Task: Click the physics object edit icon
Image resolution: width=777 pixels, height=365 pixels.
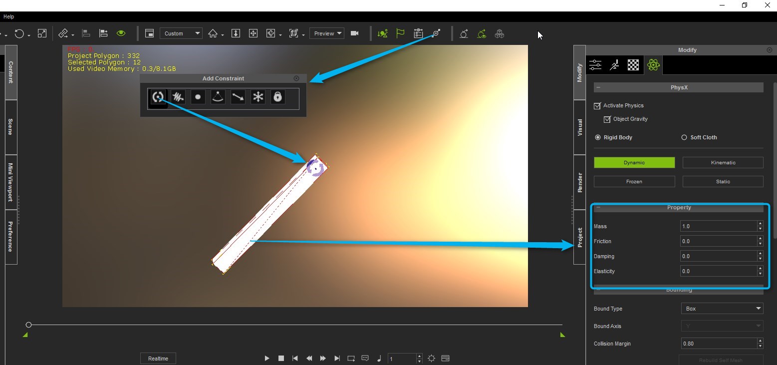Action: click(x=464, y=33)
